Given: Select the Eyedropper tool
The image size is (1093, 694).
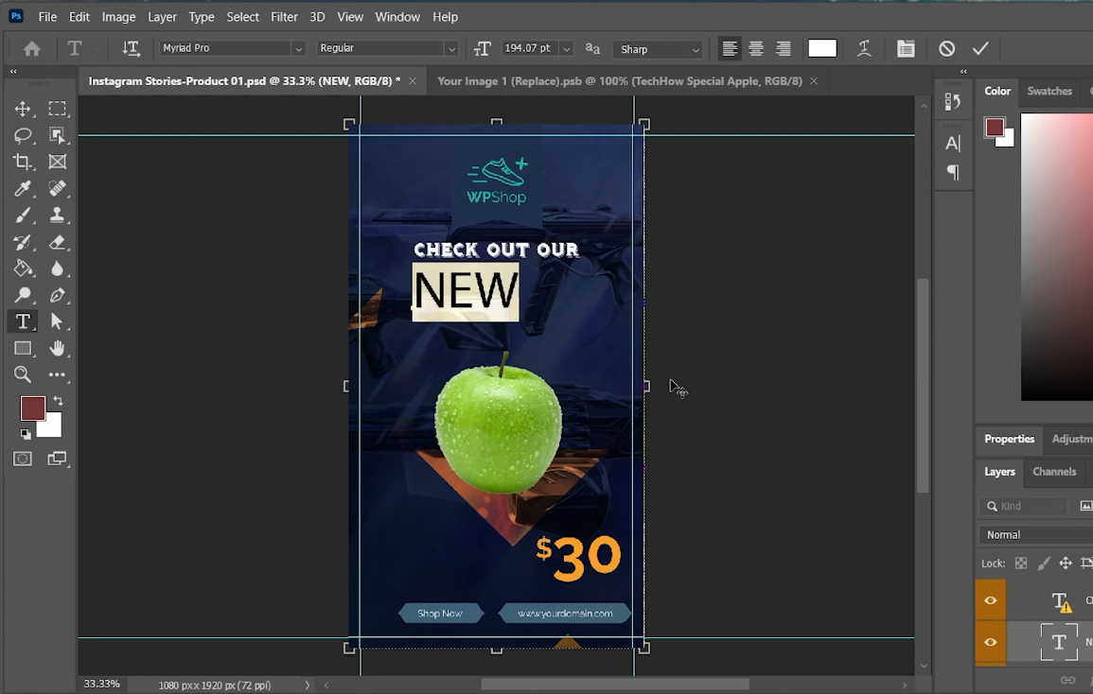Looking at the screenshot, I should pyautogui.click(x=23, y=188).
